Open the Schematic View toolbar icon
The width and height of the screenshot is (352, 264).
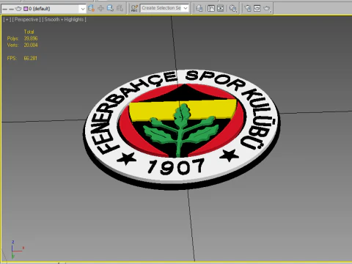point(220,8)
